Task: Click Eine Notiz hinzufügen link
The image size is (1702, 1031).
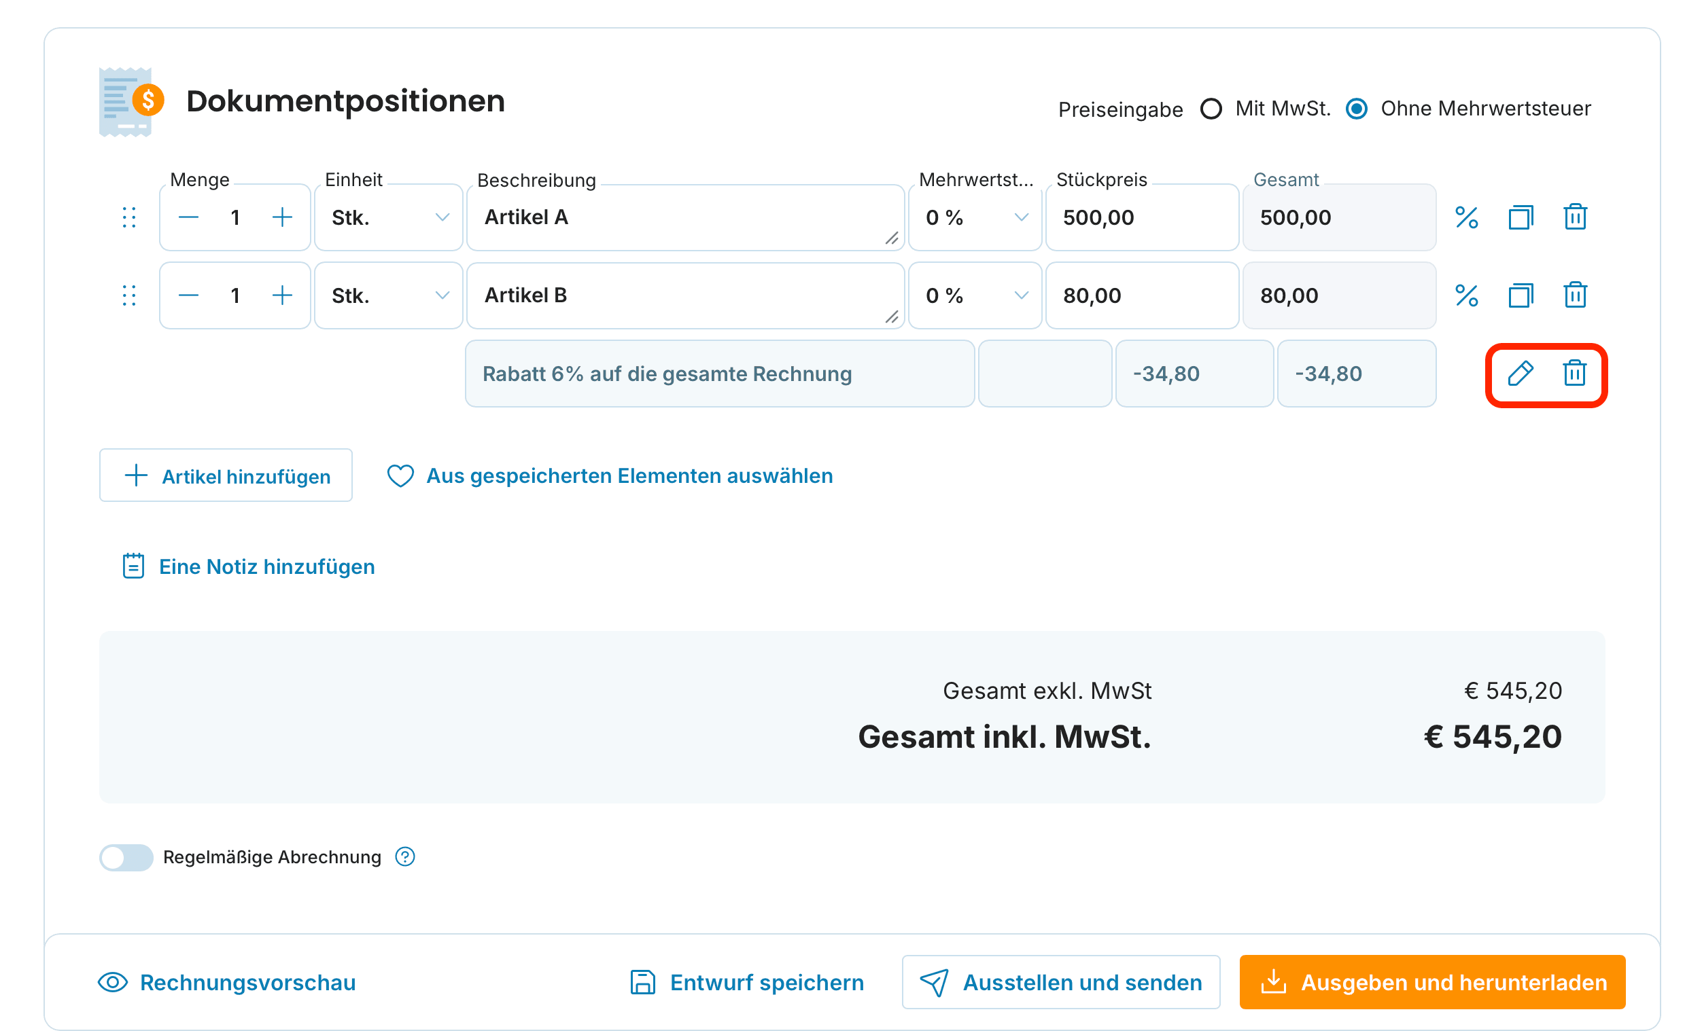Action: (248, 566)
